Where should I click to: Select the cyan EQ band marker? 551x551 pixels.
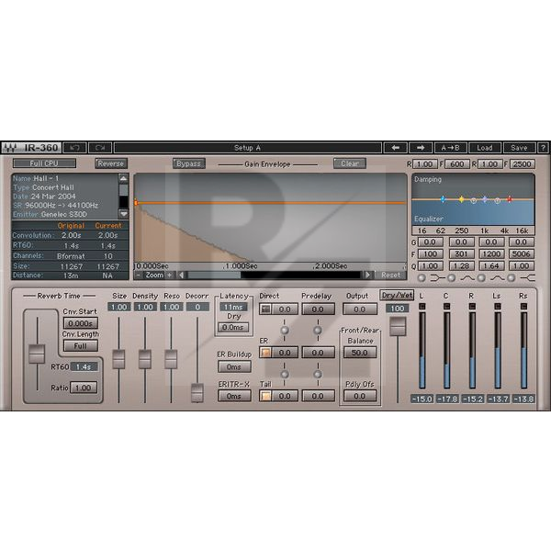click(444, 199)
